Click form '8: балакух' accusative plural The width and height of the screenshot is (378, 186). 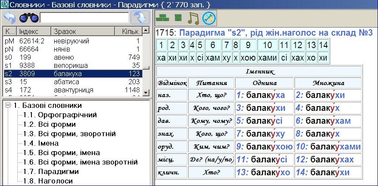328,134
